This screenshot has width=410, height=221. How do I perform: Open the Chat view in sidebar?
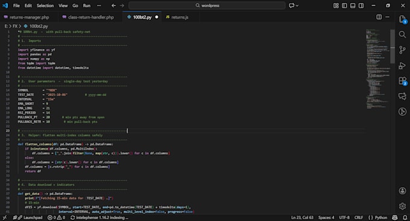(402, 97)
